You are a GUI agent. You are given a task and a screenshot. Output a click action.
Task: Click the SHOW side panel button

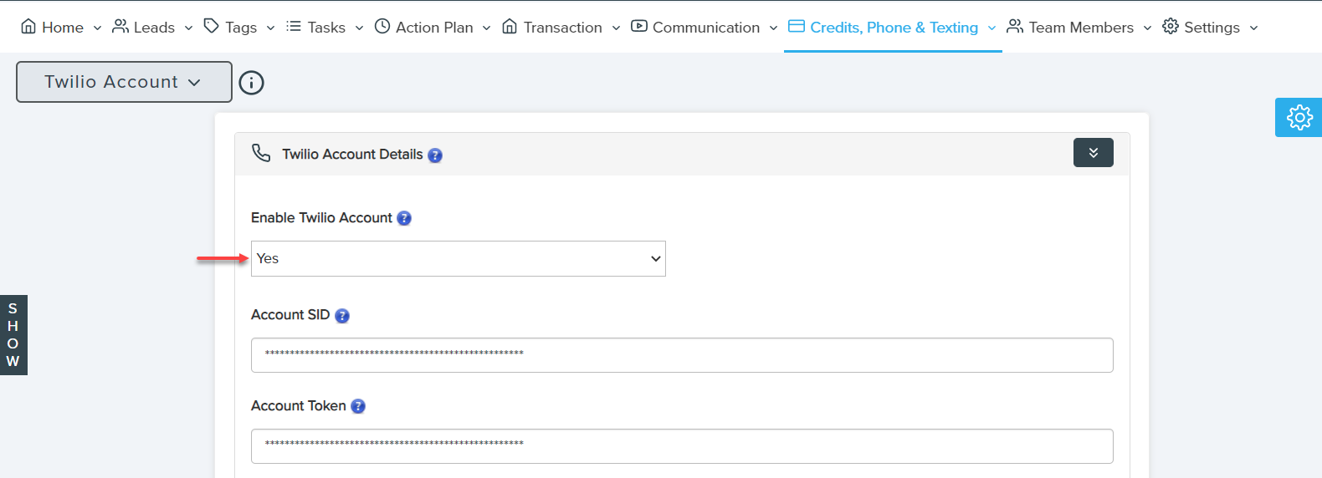tap(13, 335)
